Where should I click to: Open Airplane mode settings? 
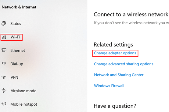tap(23, 91)
